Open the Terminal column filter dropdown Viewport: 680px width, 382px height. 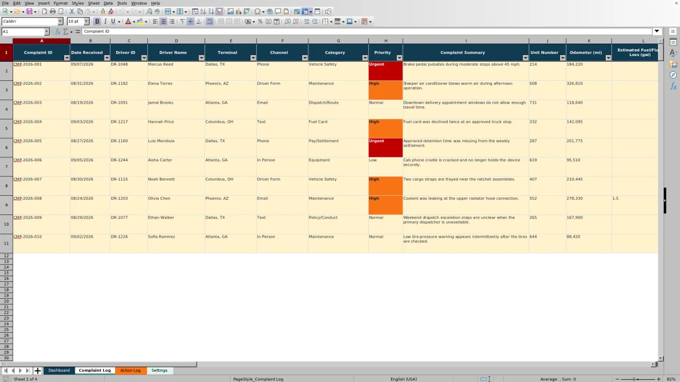(252, 58)
